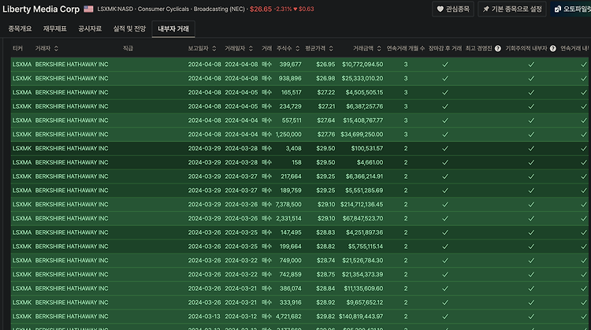Click the $15,408,767.77 amount cell

coord(363,121)
